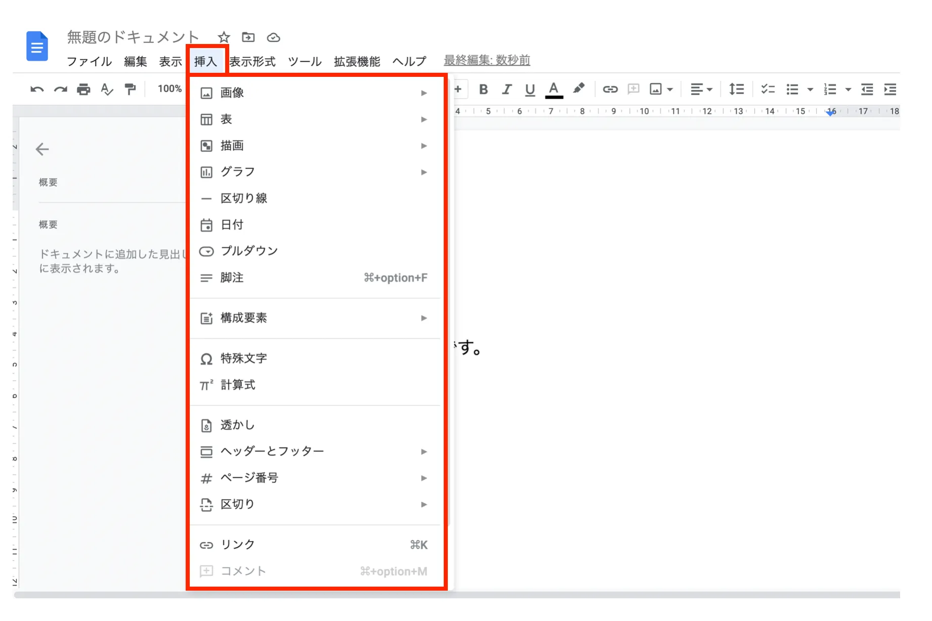Click the numbered list icon
The image size is (932, 621).
pyautogui.click(x=830, y=90)
